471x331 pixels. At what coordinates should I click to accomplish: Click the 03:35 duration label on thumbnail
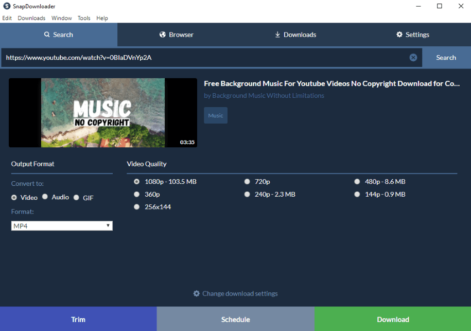pyautogui.click(x=187, y=142)
